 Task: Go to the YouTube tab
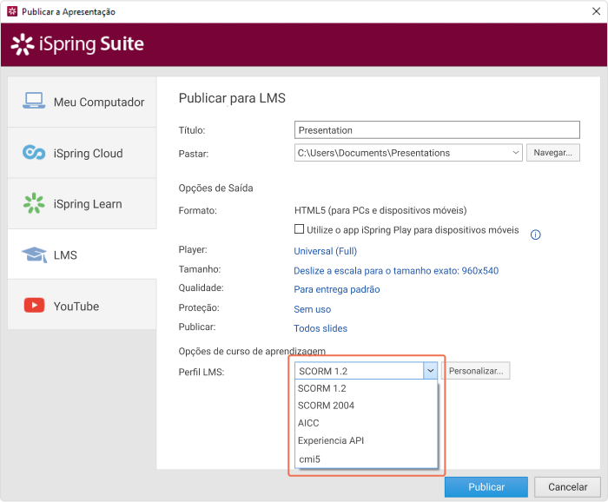[x=83, y=305]
